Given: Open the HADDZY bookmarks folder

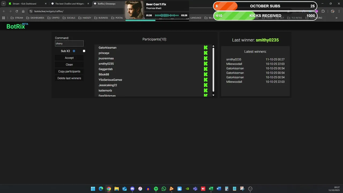Looking at the screenshot, I should (x=85, y=18).
